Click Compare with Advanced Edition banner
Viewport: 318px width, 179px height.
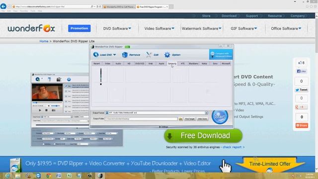[221, 54]
